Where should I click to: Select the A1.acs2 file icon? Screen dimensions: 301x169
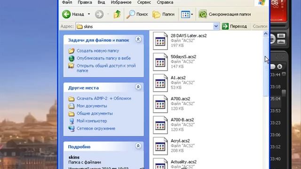[x=160, y=83]
